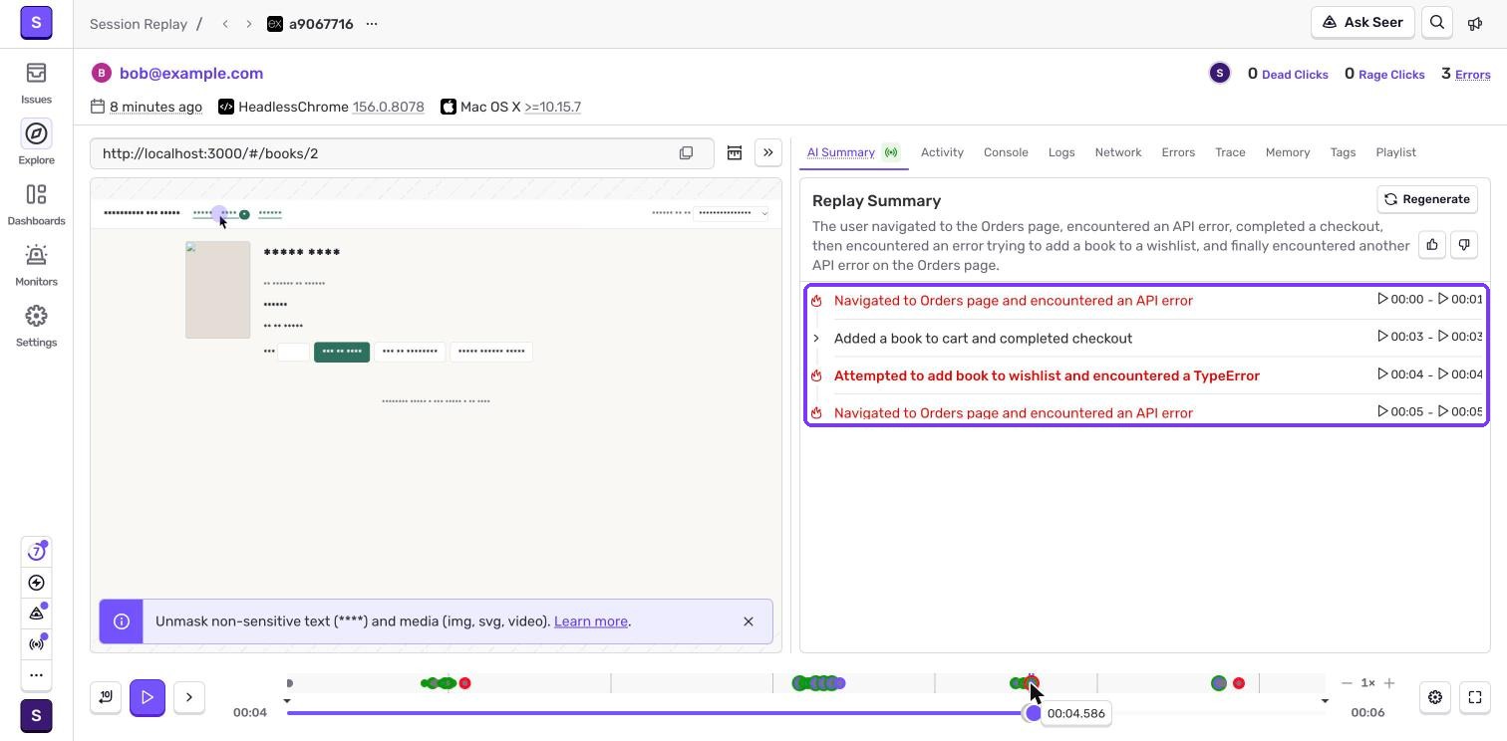
Task: Open the Issues sidebar section
Action: (36, 83)
